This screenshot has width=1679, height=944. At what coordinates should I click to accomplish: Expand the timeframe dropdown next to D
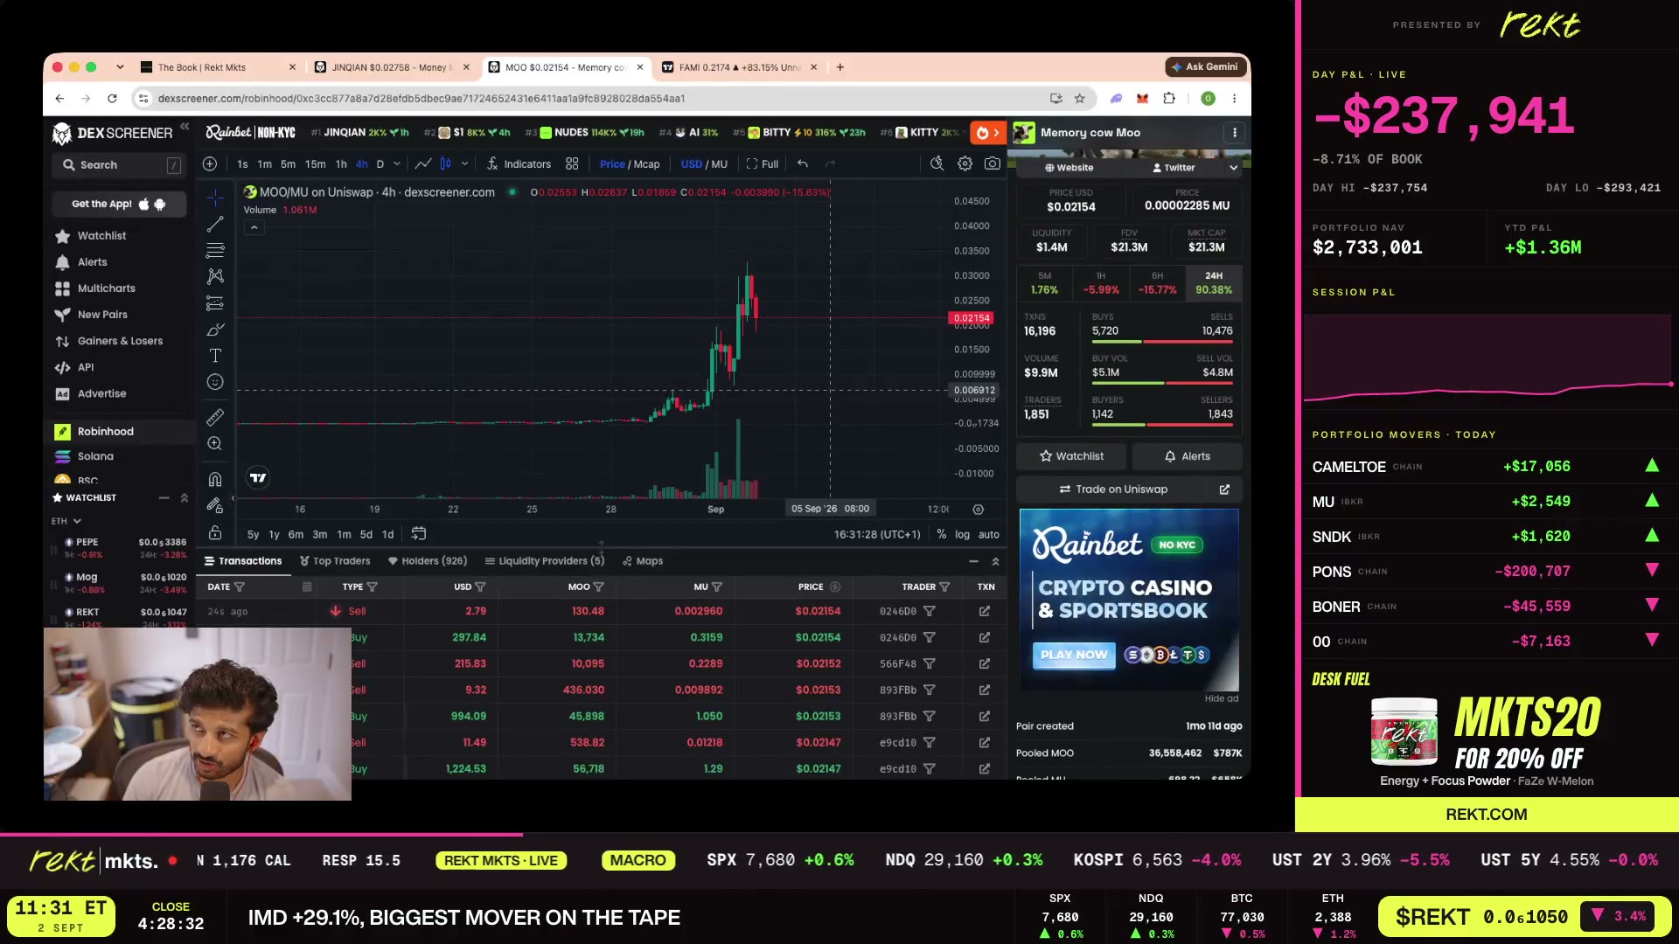[x=397, y=163]
